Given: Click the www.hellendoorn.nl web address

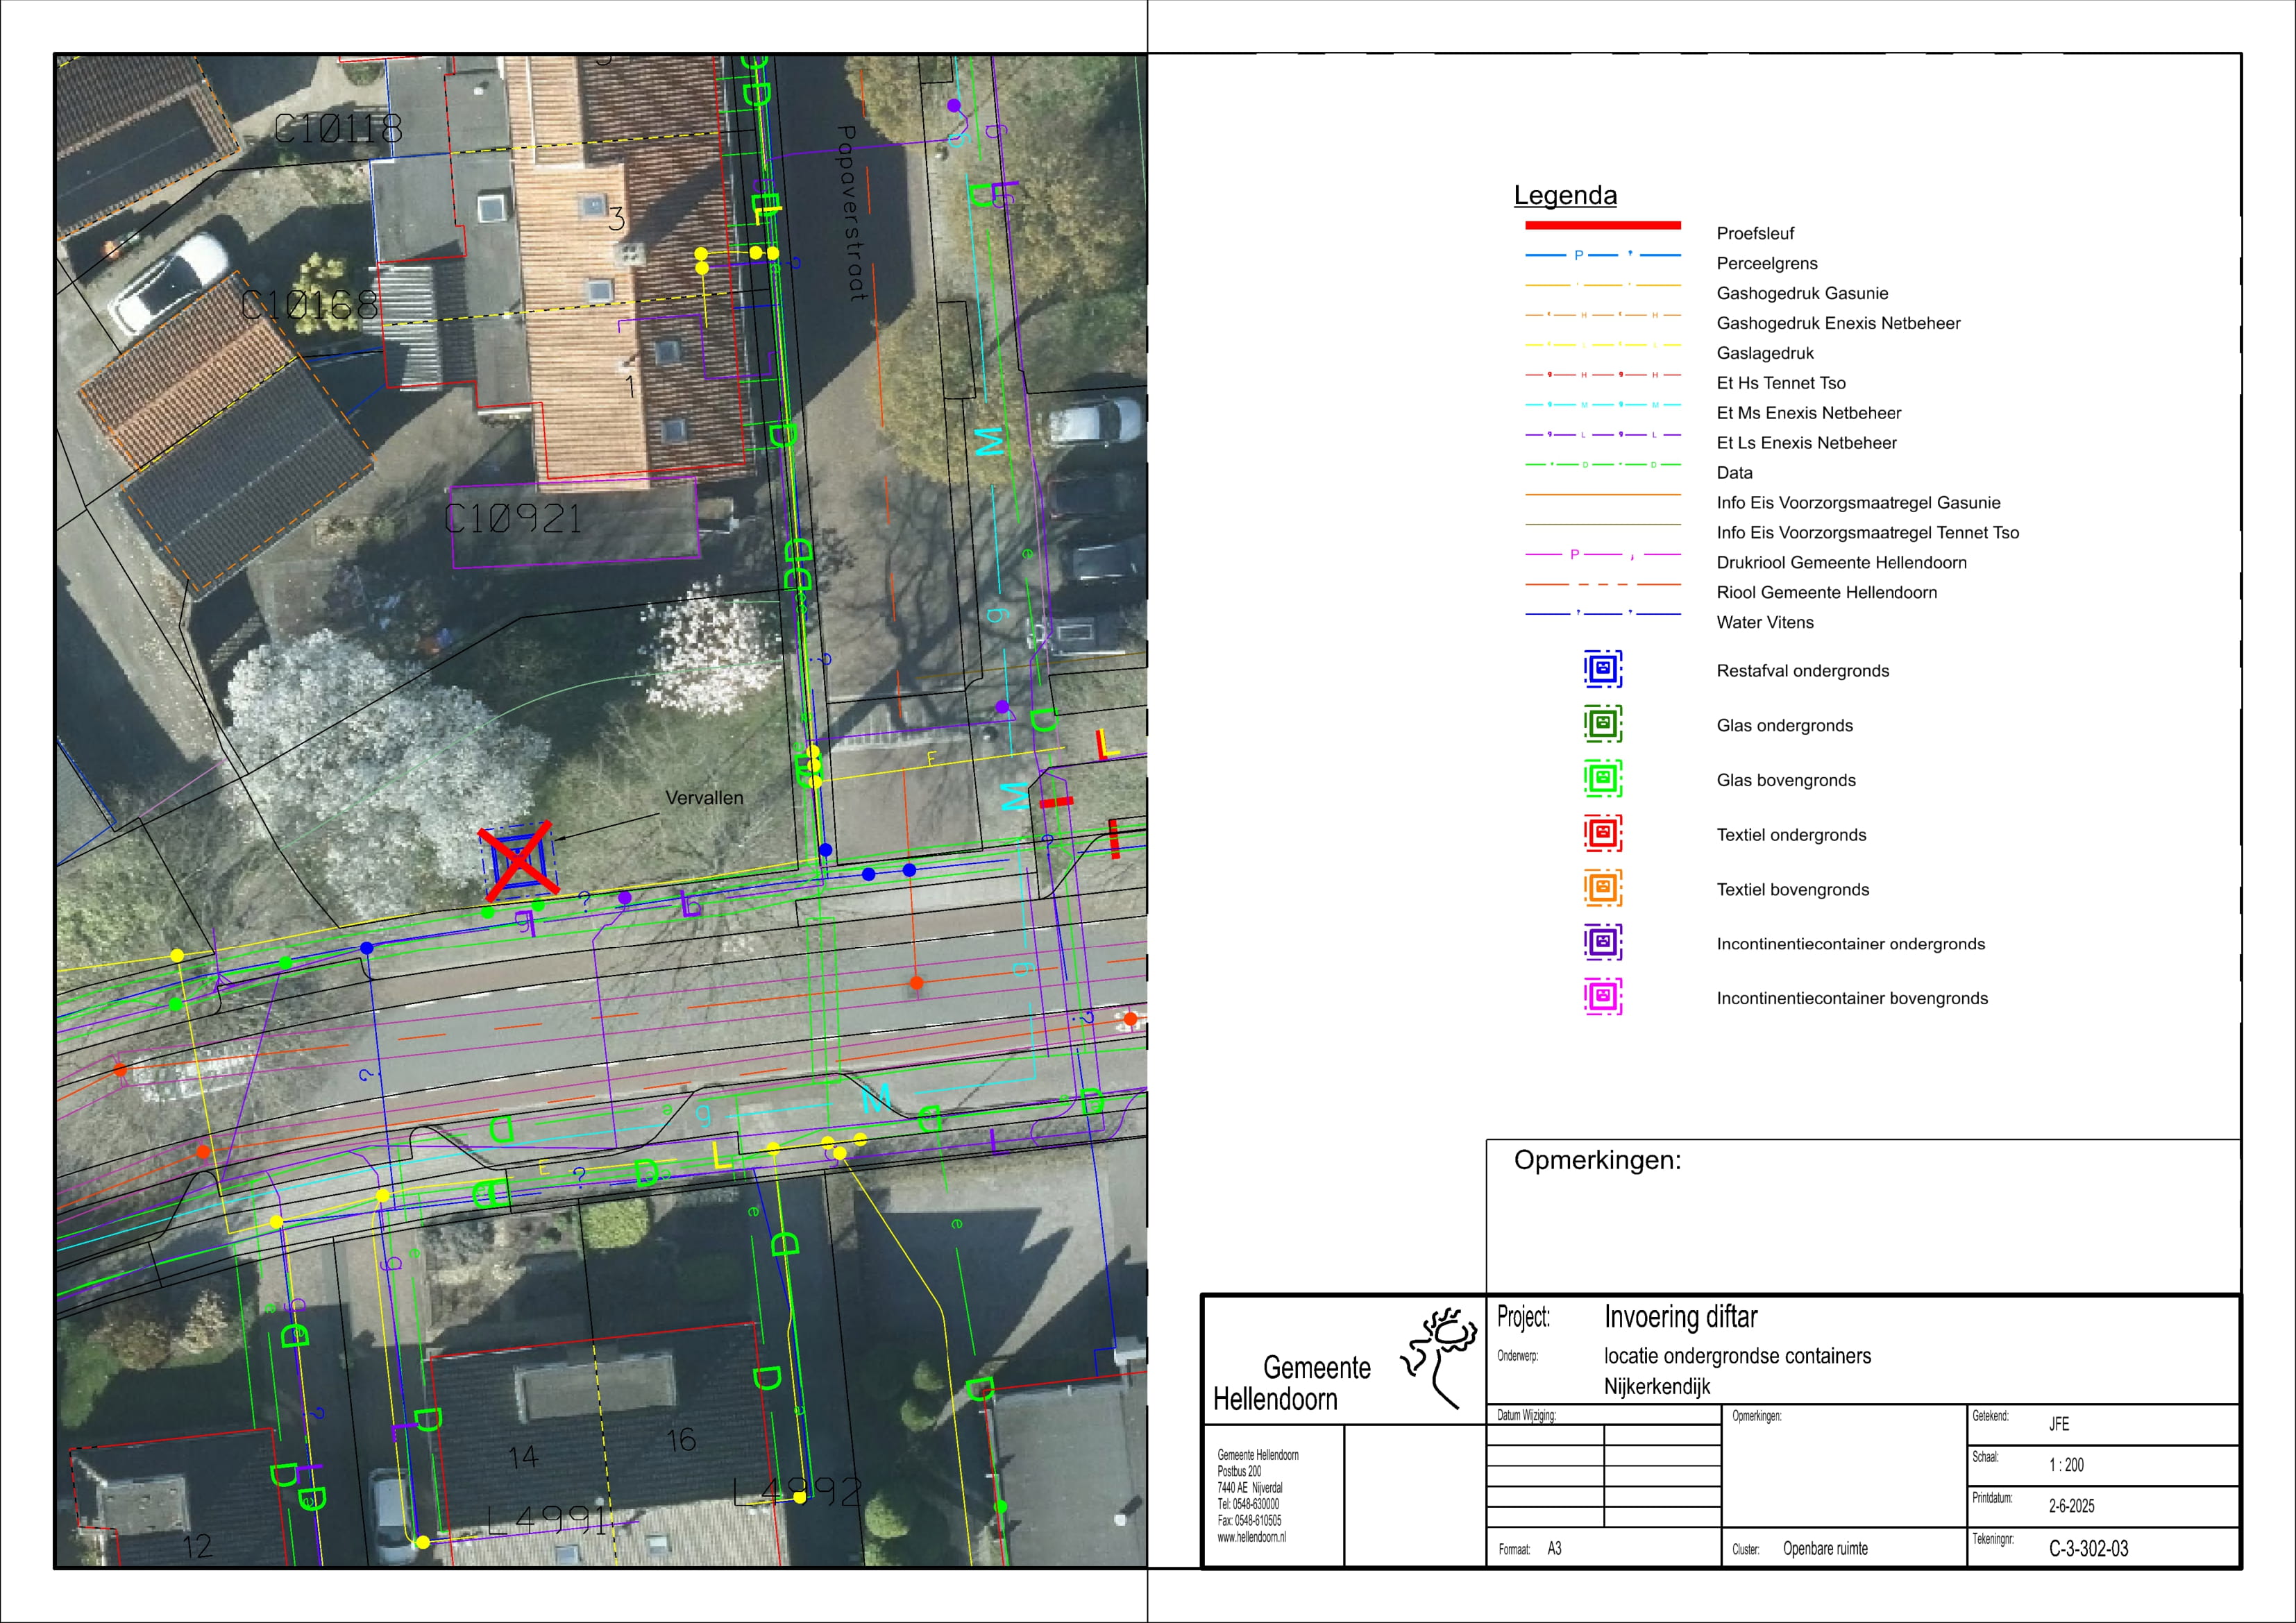Looking at the screenshot, I should (1251, 1538).
